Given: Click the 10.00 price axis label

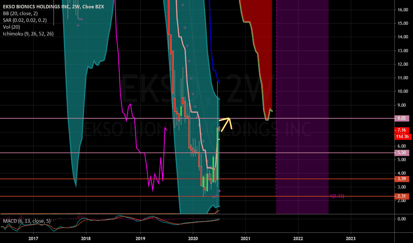Looking at the screenshot, I should (x=403, y=91).
